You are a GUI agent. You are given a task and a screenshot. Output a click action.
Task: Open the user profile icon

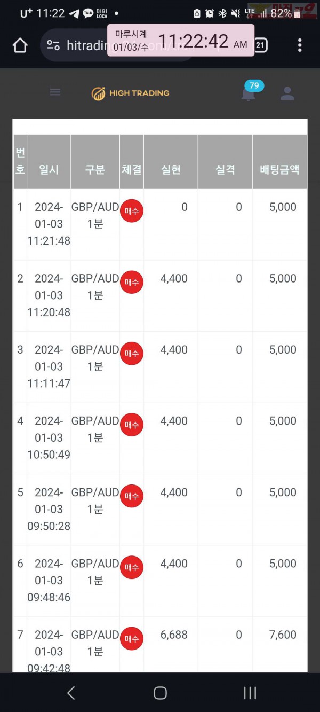287,93
